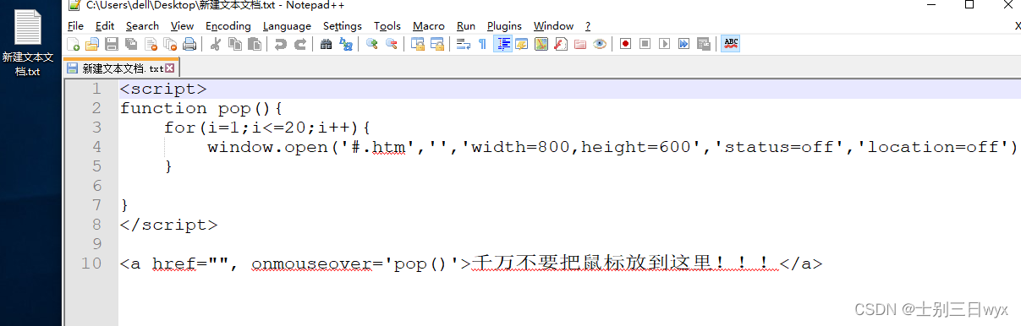Toggle the ABC spell check icon
1021x326 pixels.
[731, 44]
